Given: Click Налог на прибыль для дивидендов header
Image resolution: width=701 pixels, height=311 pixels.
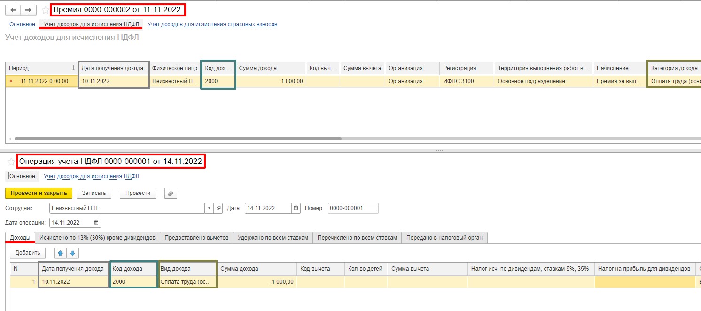Looking at the screenshot, I should [x=645, y=269].
